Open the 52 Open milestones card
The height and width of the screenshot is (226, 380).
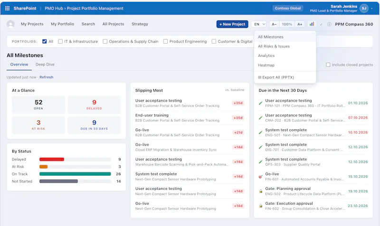[38, 105]
